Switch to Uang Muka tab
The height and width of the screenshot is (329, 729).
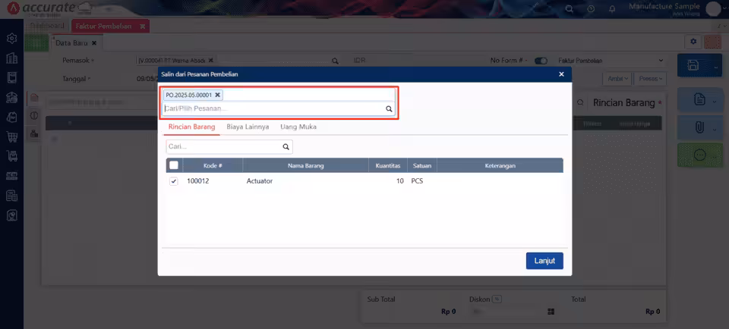[x=298, y=127]
